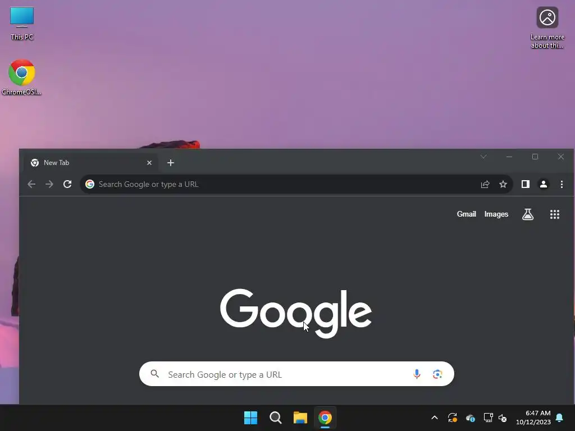Expand the tab search chevron
This screenshot has width=575, height=431.
(x=483, y=157)
